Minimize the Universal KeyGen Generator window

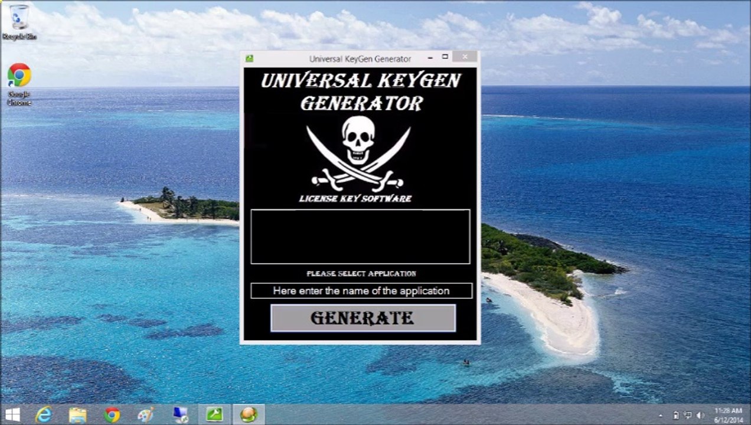pyautogui.click(x=430, y=57)
